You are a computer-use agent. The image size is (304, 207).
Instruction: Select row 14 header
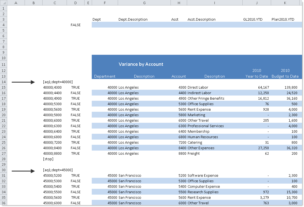pos(3,82)
